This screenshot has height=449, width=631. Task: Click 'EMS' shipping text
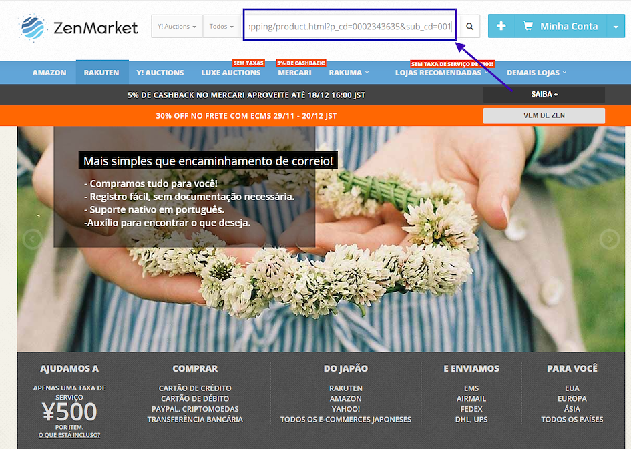pyautogui.click(x=471, y=388)
